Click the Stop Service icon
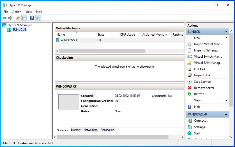 pos(190,82)
